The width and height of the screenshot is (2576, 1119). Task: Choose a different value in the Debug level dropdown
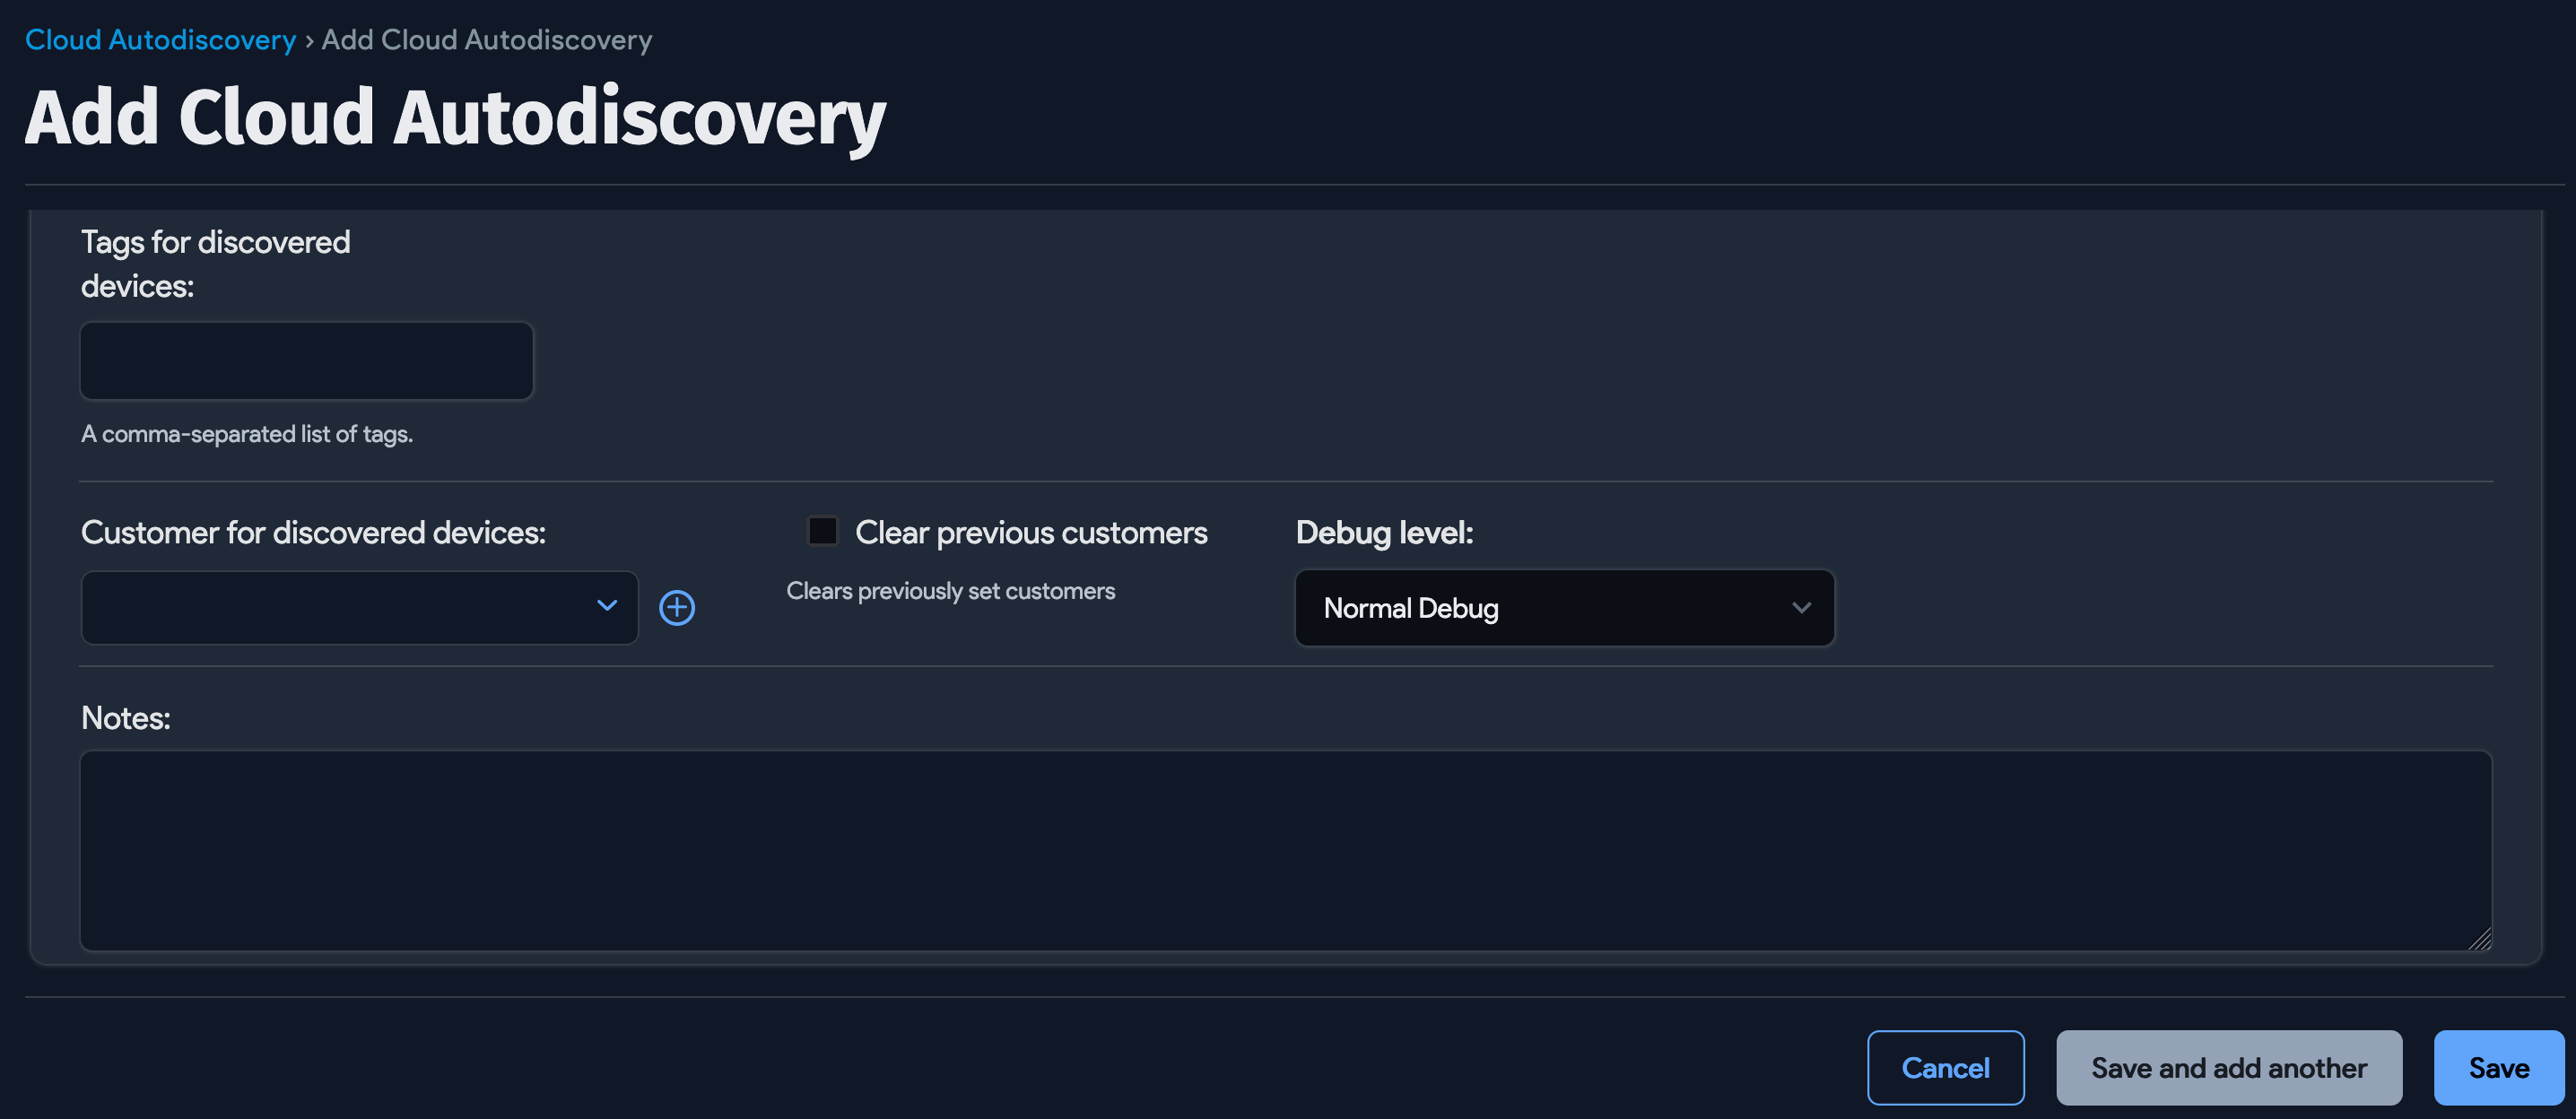point(1564,607)
